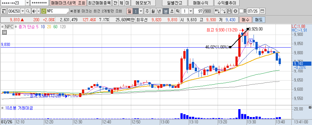Click the S sell marker on chart

(251, 41)
